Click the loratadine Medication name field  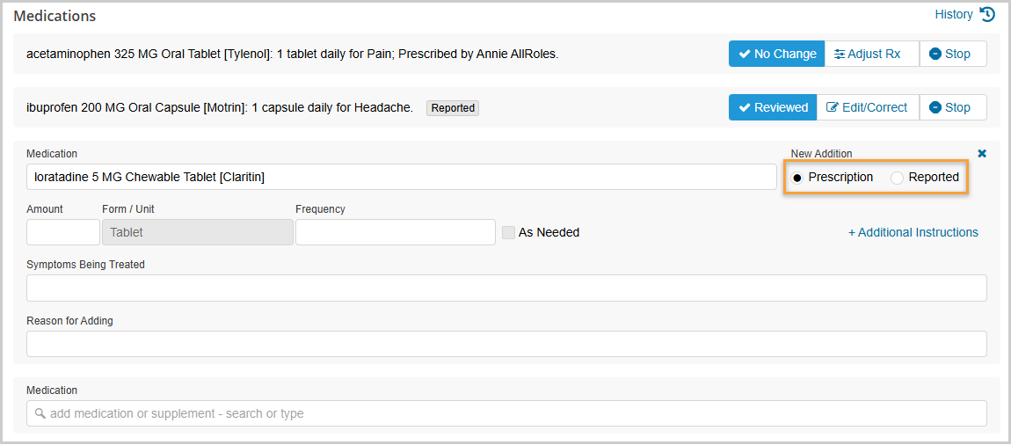400,177
